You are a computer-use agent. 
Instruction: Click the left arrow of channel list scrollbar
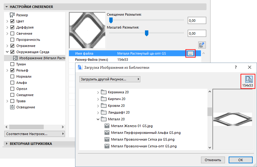(x=6, y=127)
